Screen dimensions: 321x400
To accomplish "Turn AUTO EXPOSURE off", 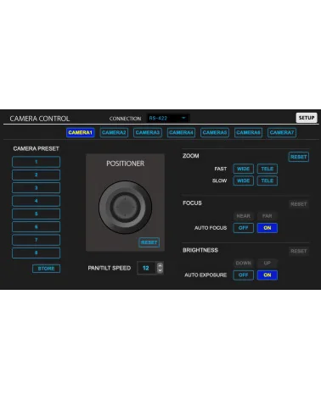I will (243, 275).
